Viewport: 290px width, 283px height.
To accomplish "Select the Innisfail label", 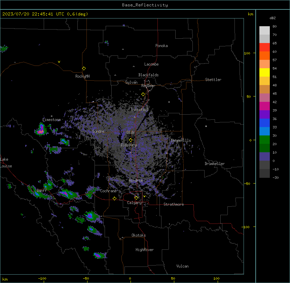I will [x=140, y=110].
